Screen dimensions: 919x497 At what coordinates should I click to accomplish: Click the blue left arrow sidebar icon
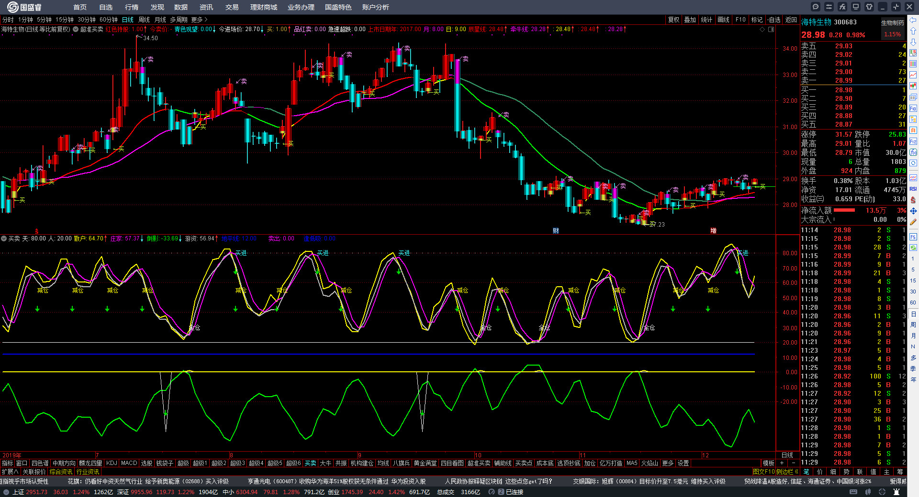click(x=913, y=20)
